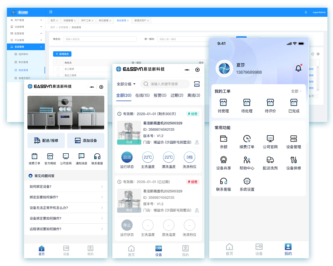The image size is (333, 266).
Task: Click the 请输入关键字搜索 search field
Action: (165, 84)
